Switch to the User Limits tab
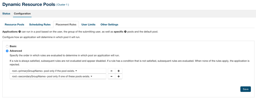The width and height of the screenshot is (256, 103). pos(88,24)
